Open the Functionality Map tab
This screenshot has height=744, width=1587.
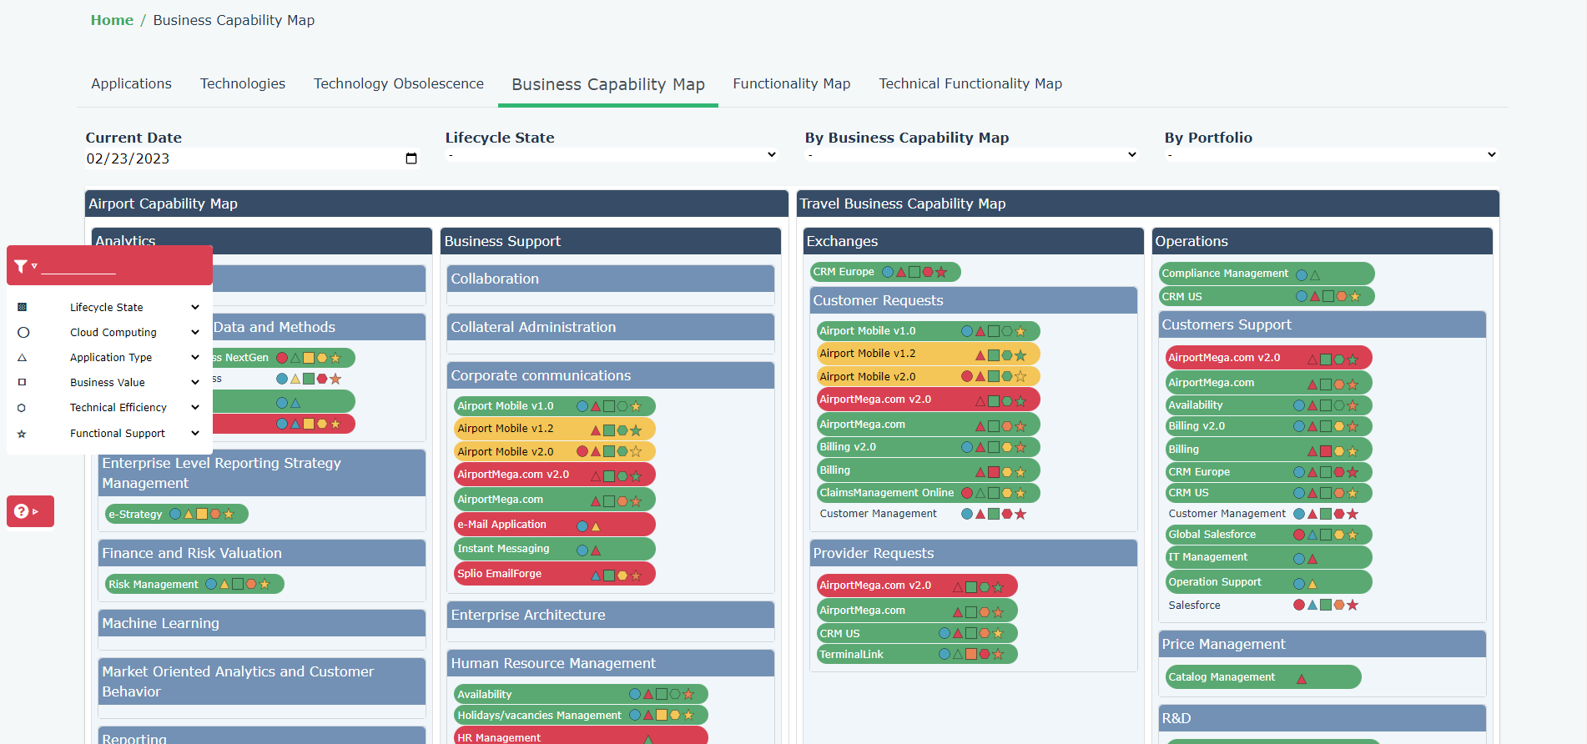coord(791,83)
